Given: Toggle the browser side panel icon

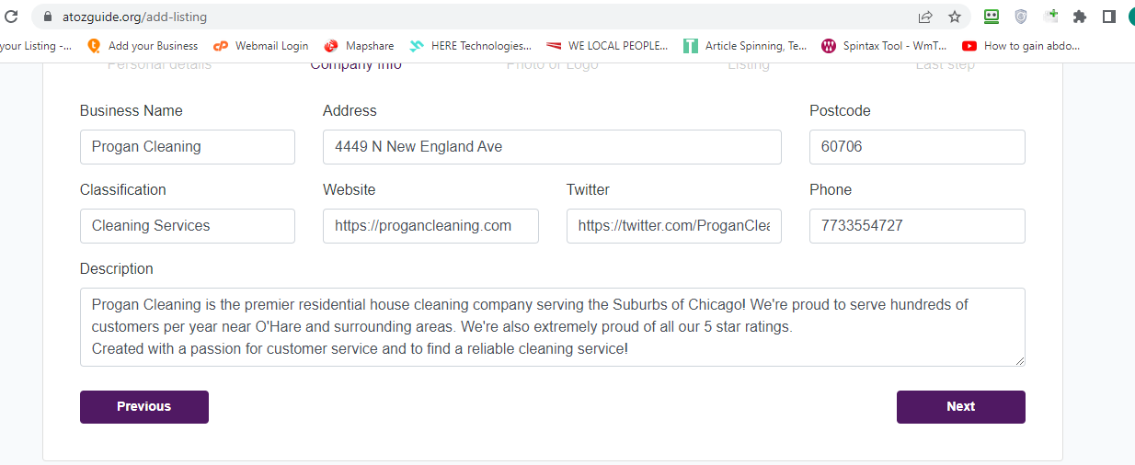Looking at the screenshot, I should (1109, 17).
